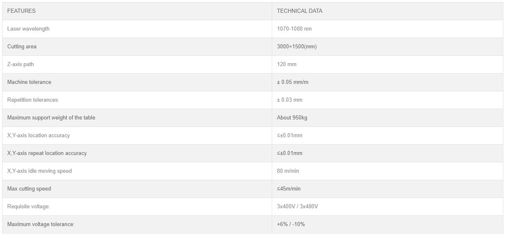
Task: Click the Z-axis path label
Action: [x=21, y=64]
